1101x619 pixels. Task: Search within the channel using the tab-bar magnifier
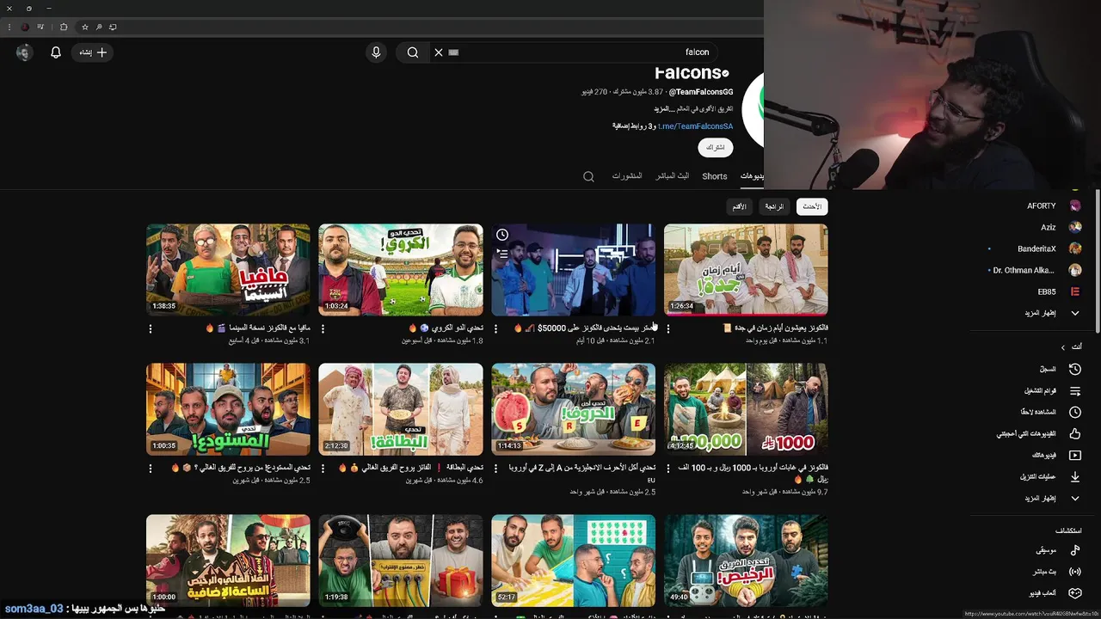(x=588, y=176)
